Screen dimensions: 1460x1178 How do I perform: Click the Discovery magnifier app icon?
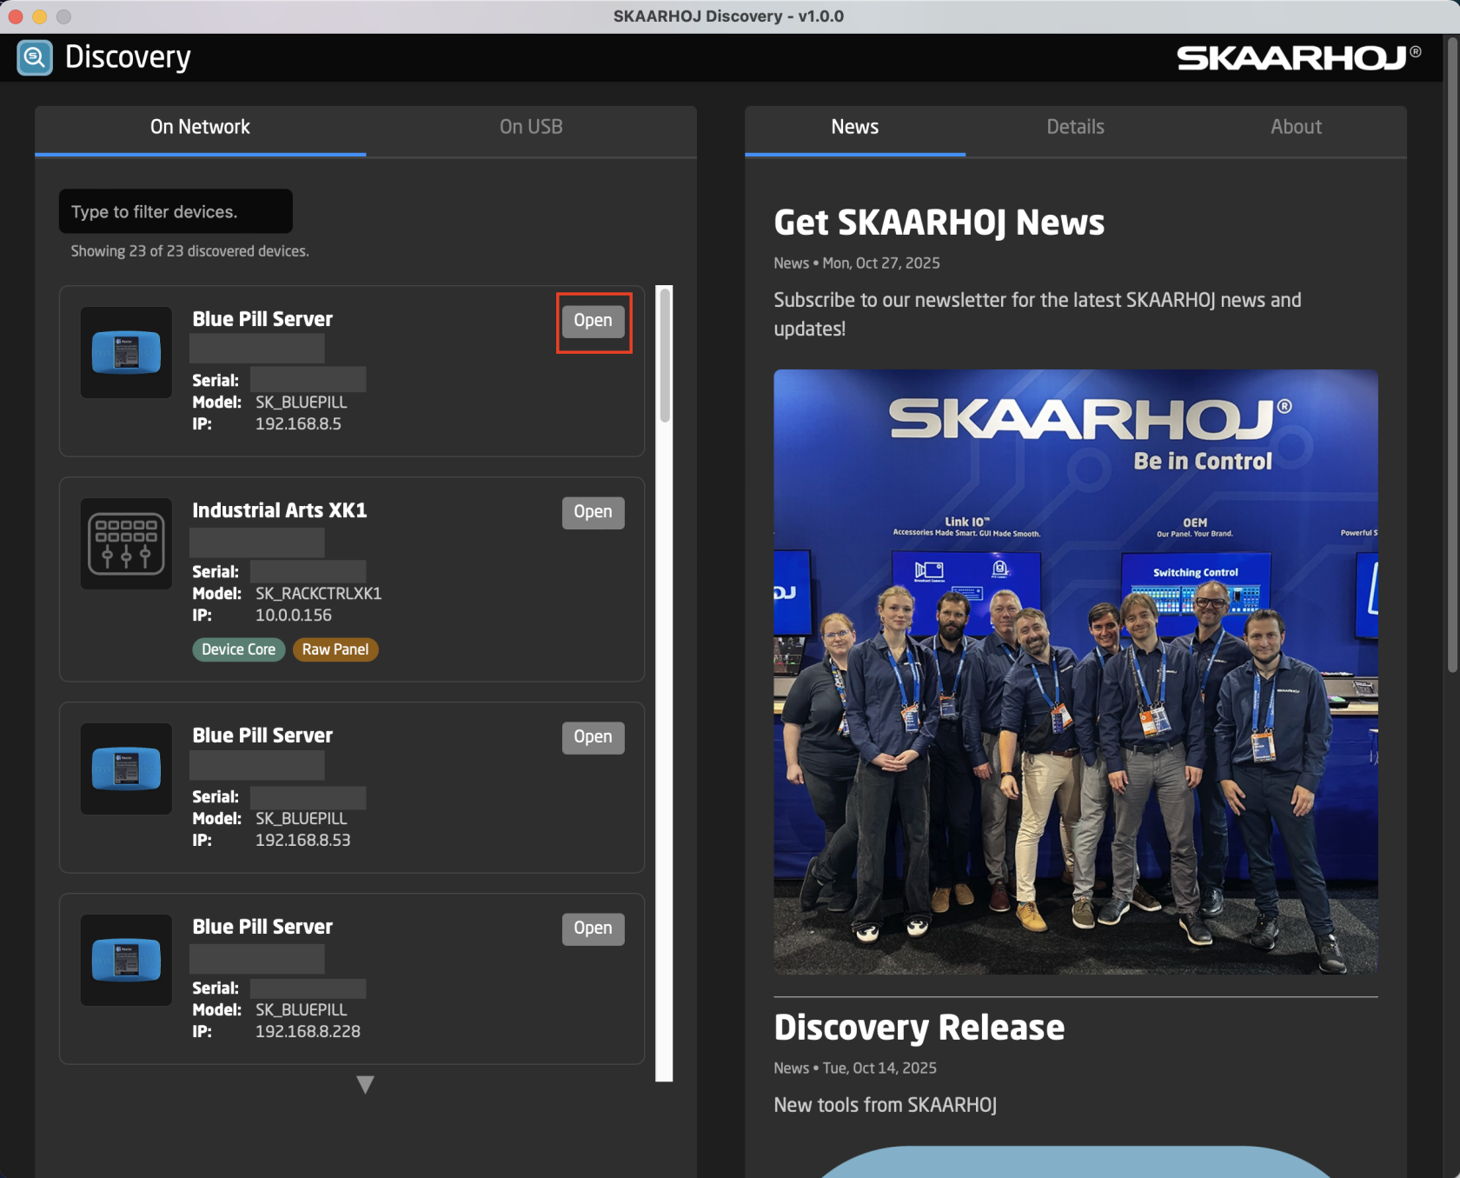pos(35,57)
